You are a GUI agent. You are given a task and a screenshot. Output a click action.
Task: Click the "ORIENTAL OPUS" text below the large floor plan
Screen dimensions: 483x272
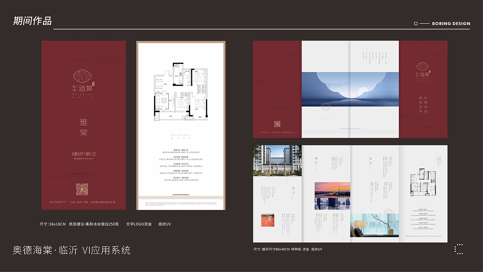click(180, 137)
